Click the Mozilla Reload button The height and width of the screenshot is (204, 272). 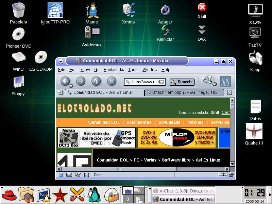tap(96, 81)
